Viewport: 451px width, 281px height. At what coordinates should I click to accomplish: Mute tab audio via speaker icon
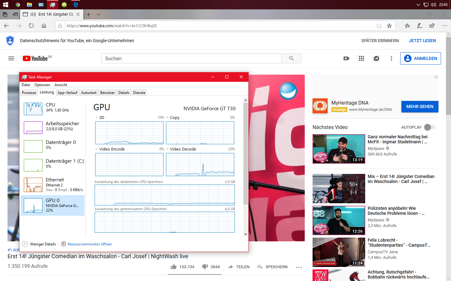33,14
